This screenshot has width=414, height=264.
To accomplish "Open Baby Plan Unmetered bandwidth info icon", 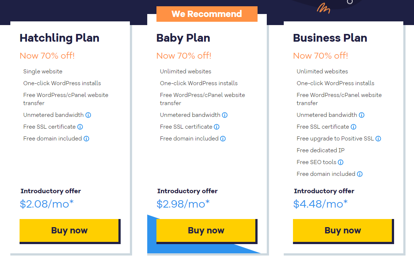I will point(225,115).
